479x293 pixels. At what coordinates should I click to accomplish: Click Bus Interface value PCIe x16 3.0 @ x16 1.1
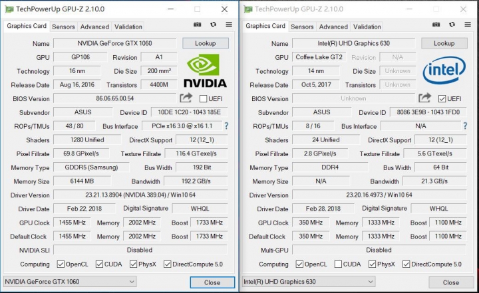[x=182, y=126]
